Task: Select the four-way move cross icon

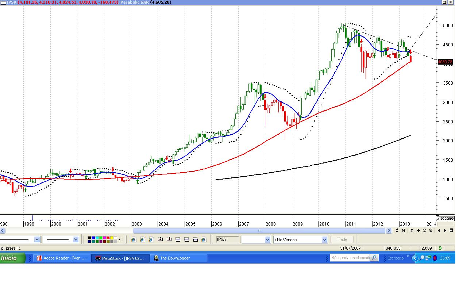Action: [x=418, y=230]
